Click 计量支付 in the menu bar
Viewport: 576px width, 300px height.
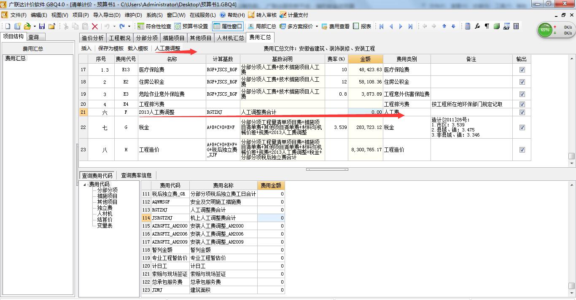294,15
